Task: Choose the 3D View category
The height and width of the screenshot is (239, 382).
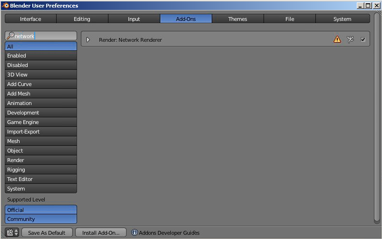Action: pos(41,75)
